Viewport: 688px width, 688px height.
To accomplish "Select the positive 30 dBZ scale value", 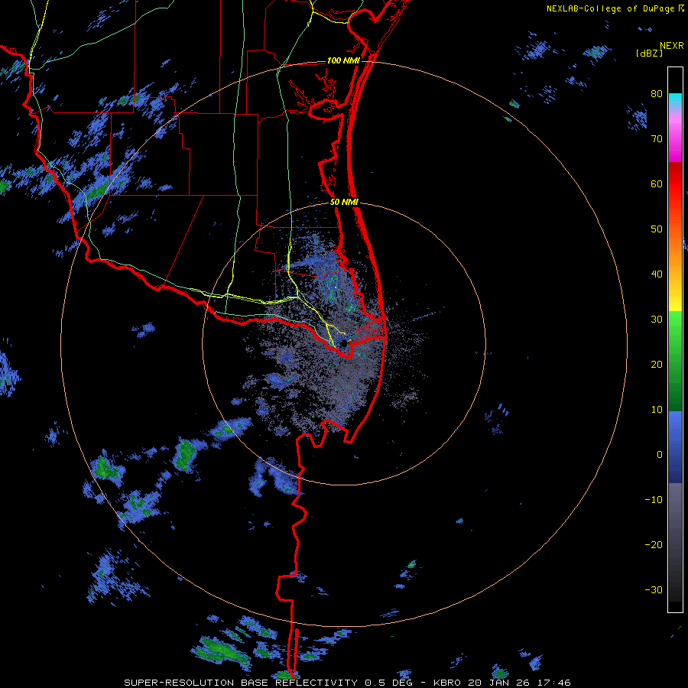I will click(657, 319).
